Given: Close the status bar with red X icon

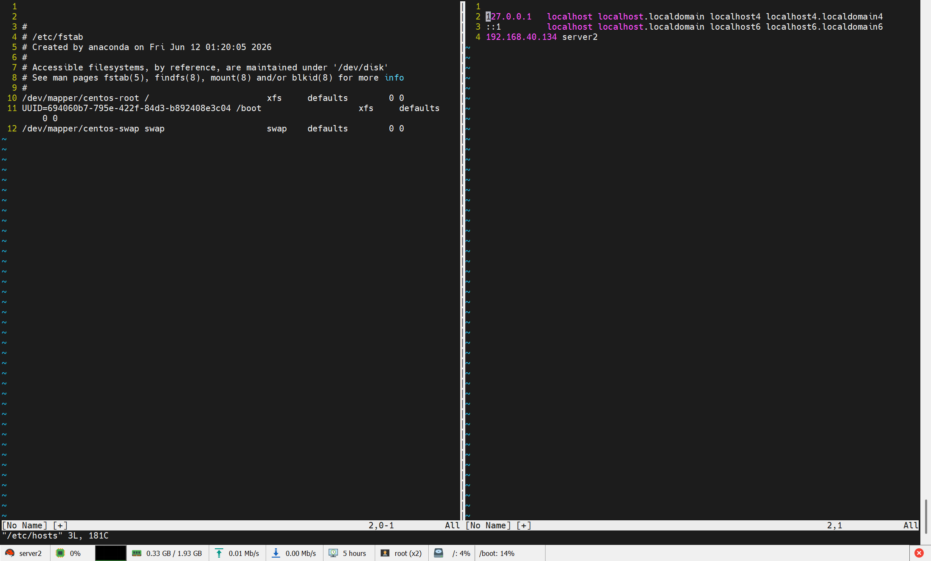Looking at the screenshot, I should coord(919,553).
